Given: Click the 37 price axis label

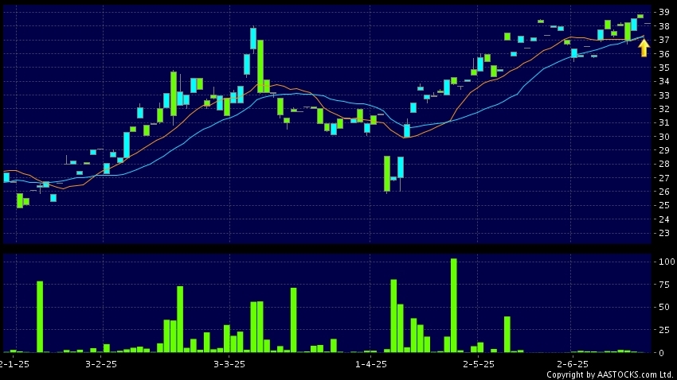Looking at the screenshot, I should [663, 40].
